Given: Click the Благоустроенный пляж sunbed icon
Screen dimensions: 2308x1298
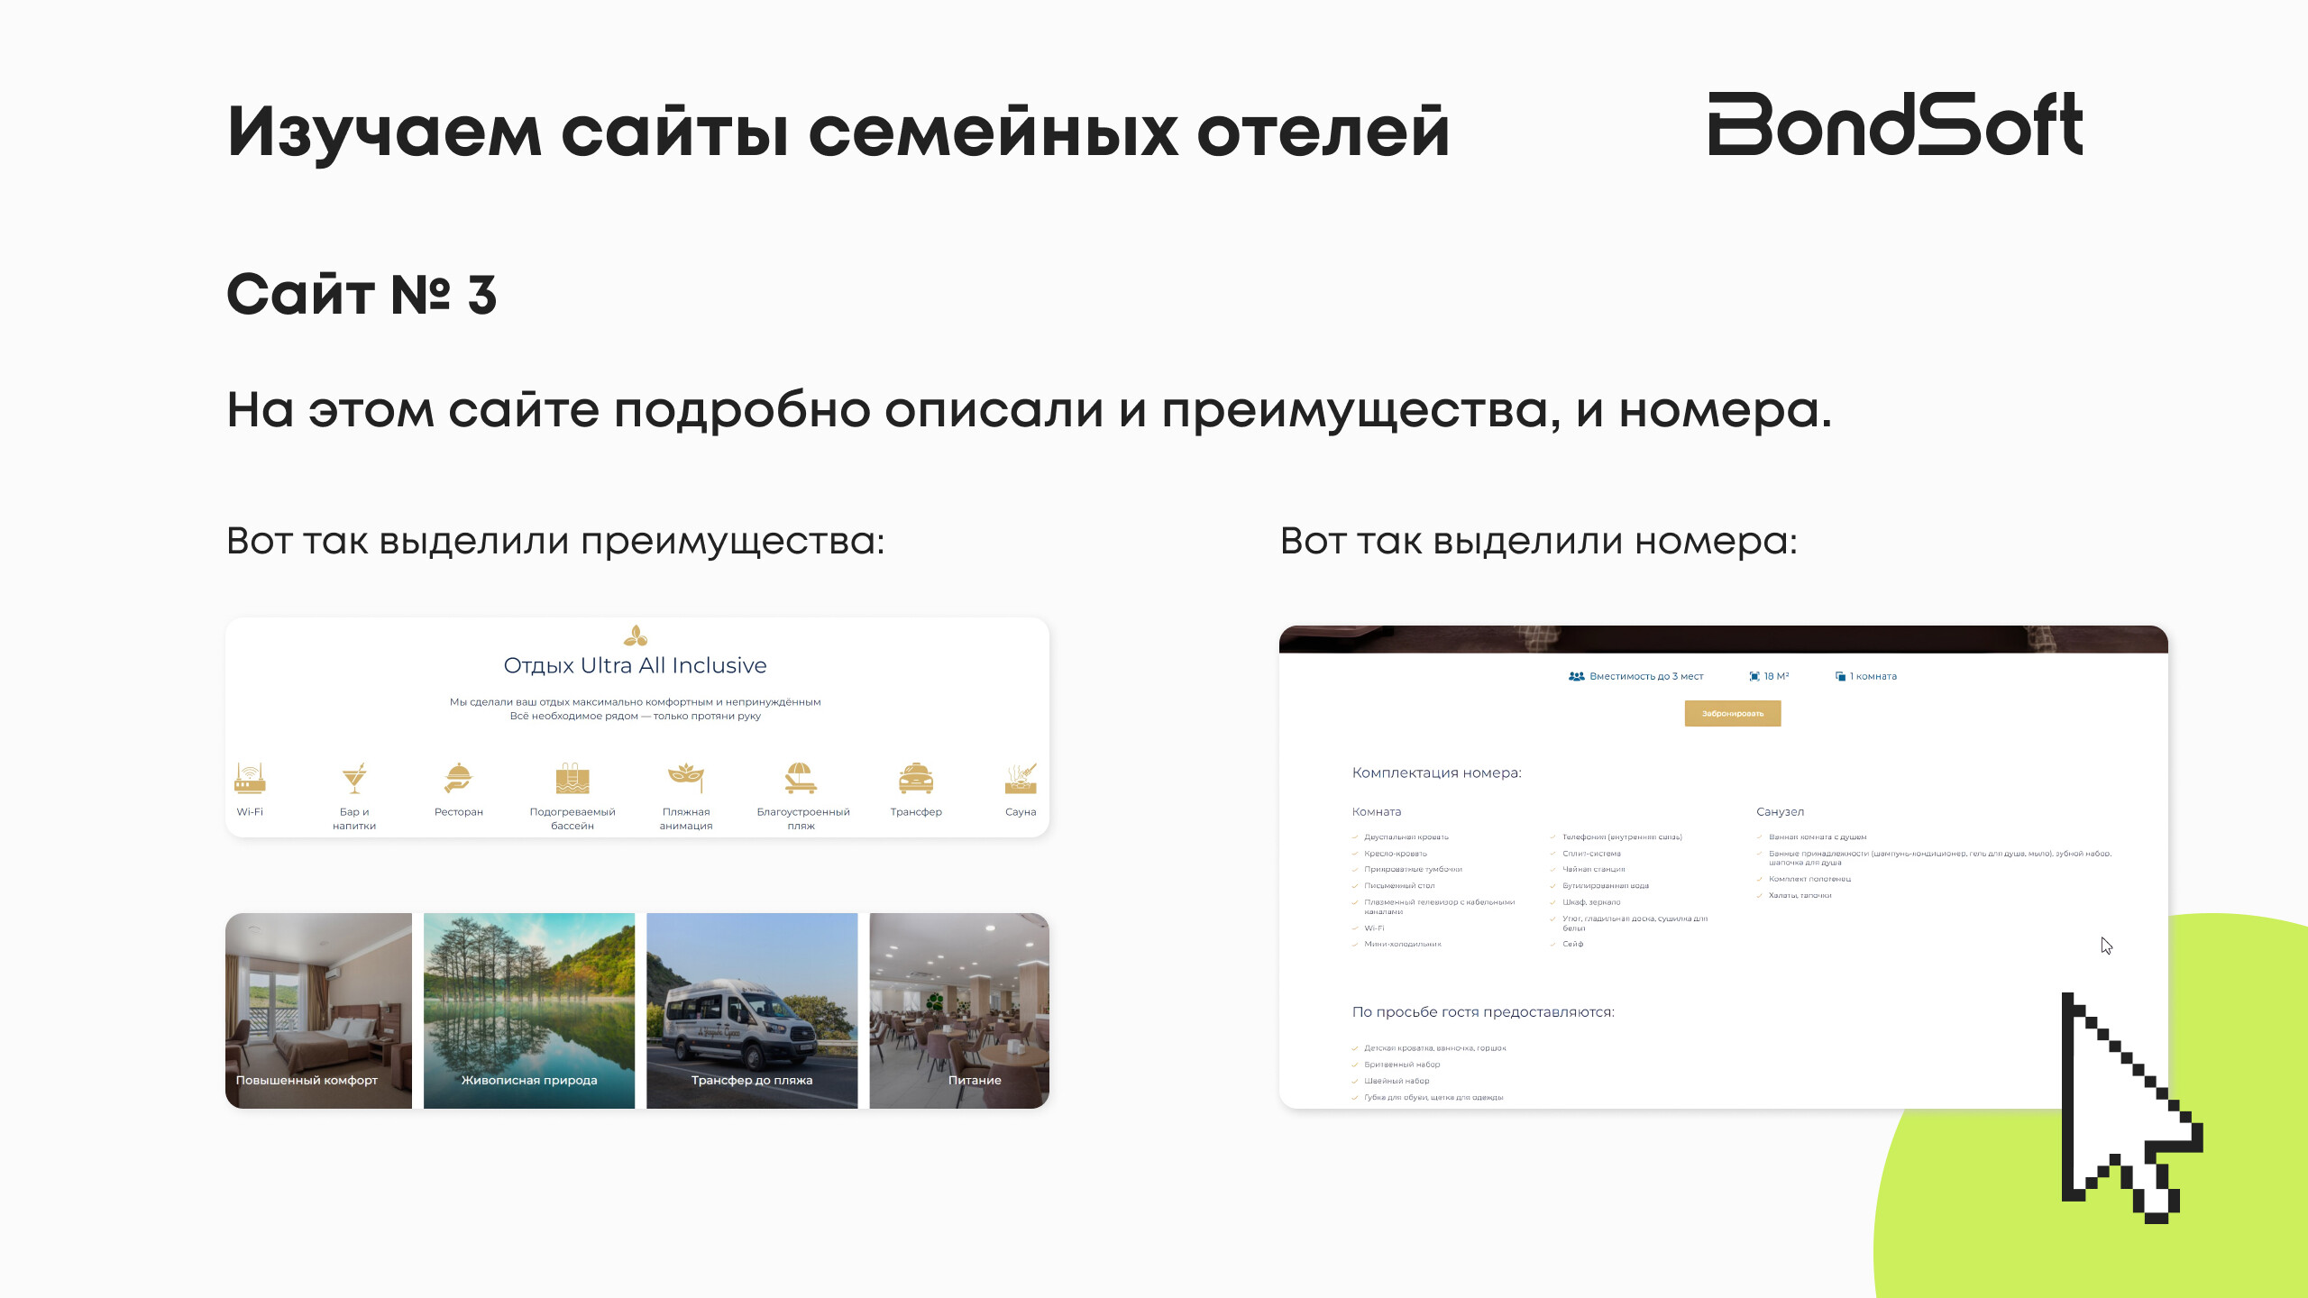Looking at the screenshot, I should (x=801, y=778).
